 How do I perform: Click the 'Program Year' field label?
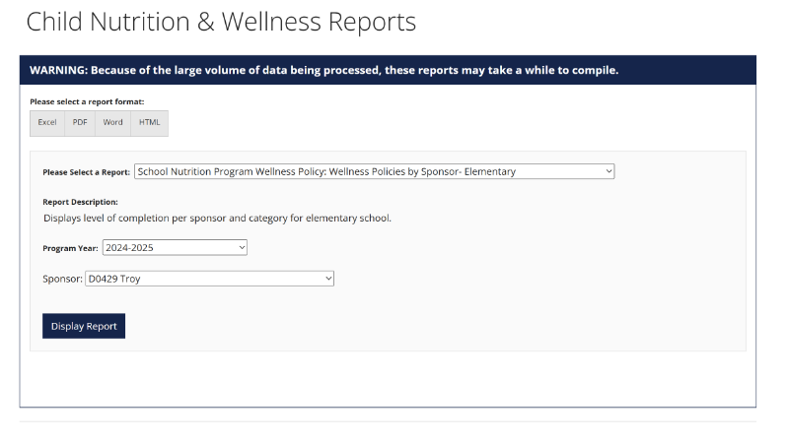(x=70, y=248)
